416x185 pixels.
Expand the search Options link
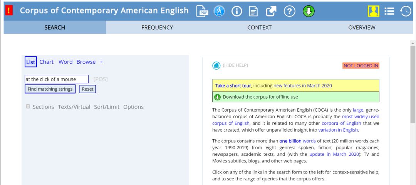click(133, 107)
